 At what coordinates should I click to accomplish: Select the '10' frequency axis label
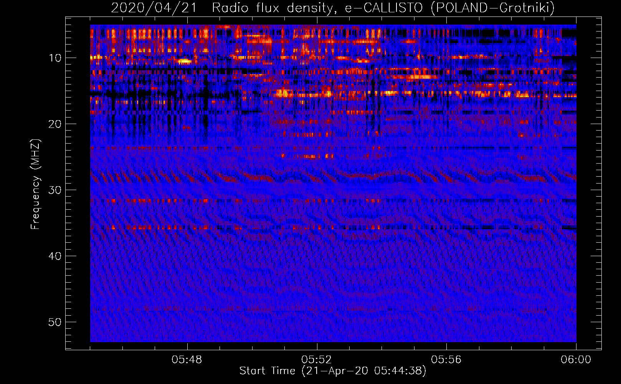click(55, 58)
